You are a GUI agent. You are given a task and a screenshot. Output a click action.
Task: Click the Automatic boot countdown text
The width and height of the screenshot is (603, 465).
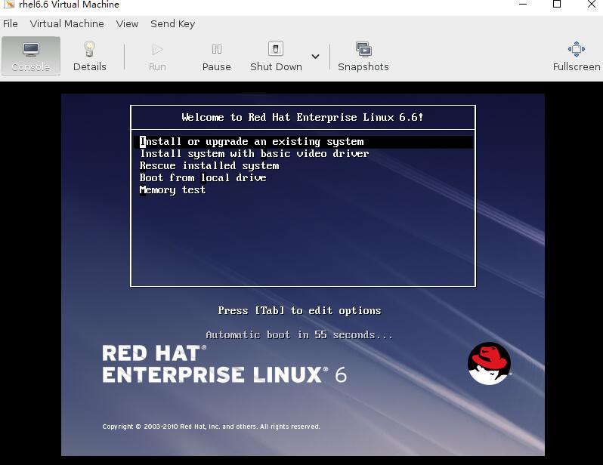[299, 334]
